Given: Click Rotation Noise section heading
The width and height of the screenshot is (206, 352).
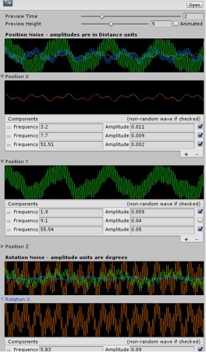Looking at the screenshot, I should click(x=66, y=257).
